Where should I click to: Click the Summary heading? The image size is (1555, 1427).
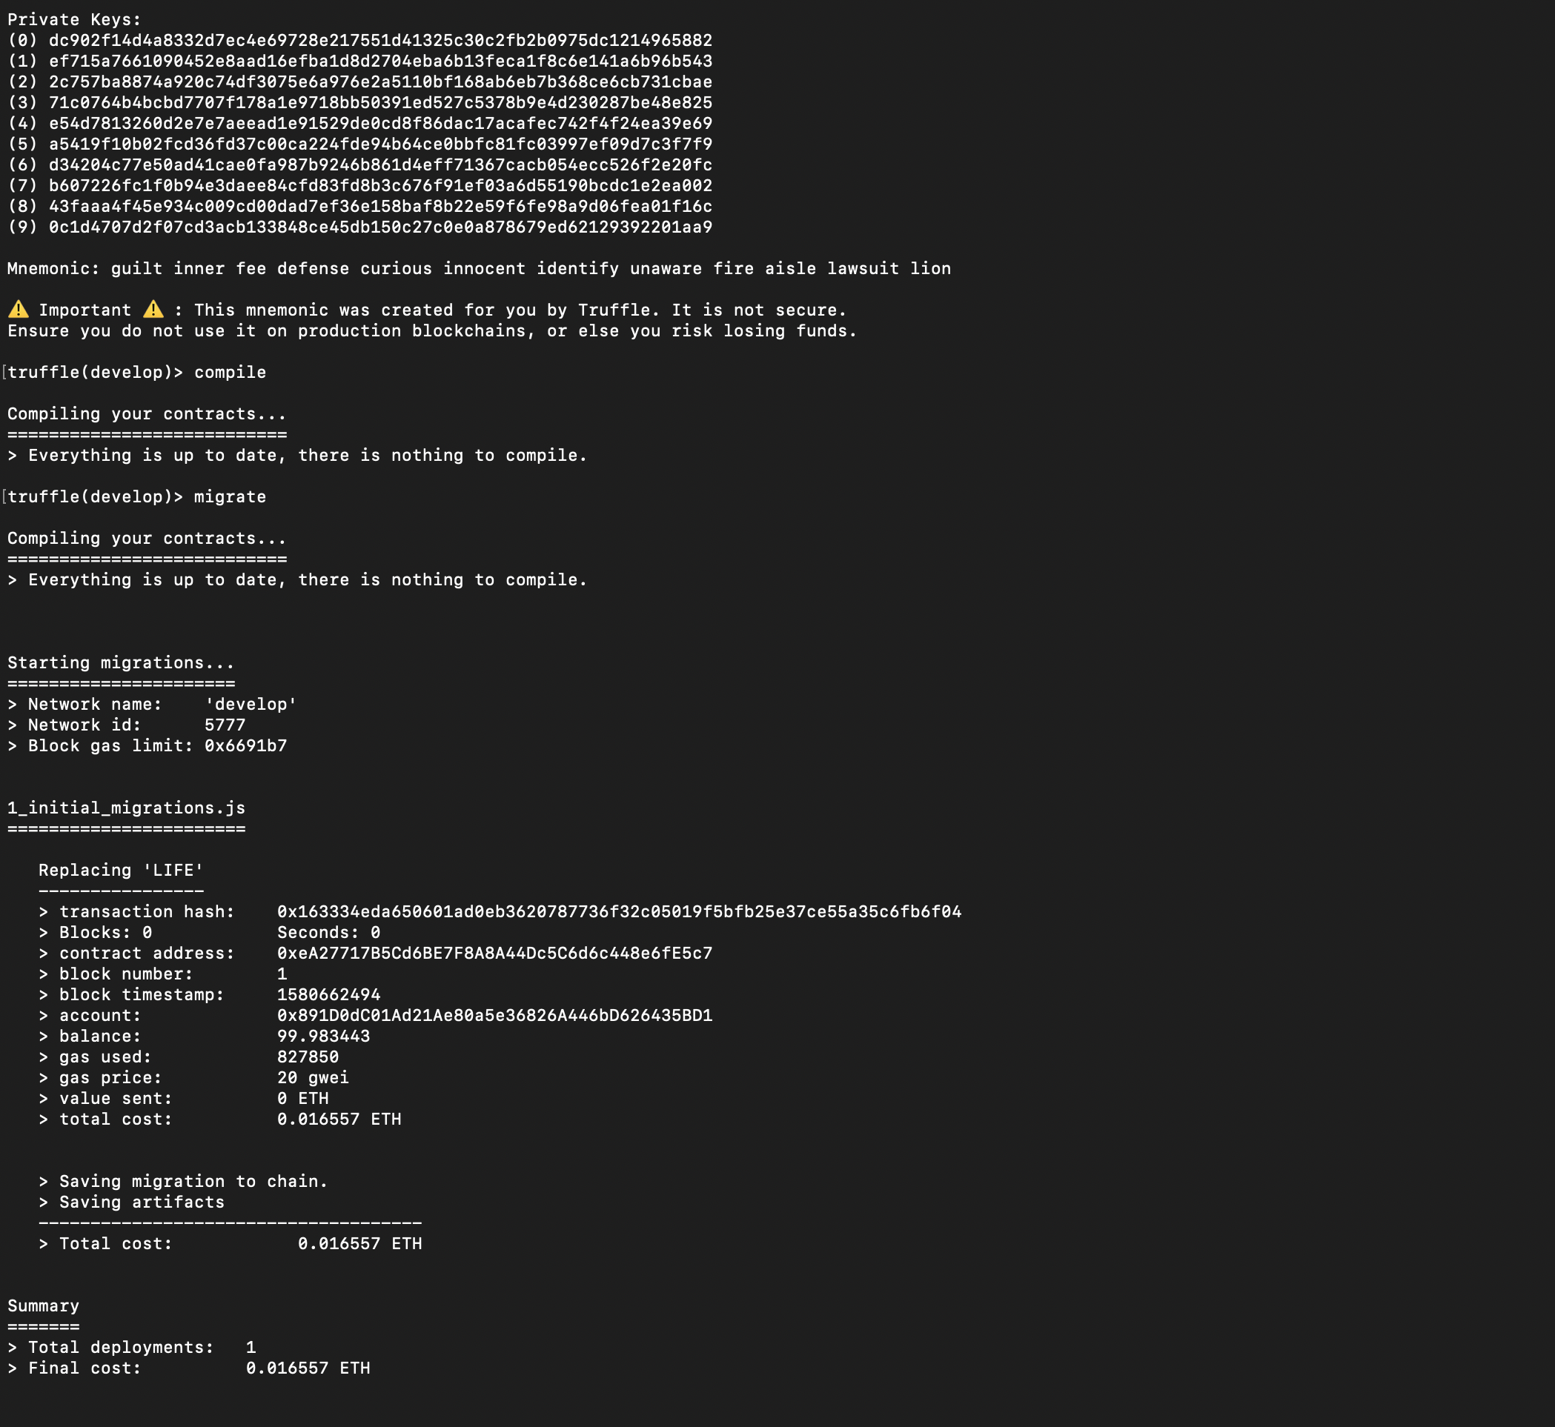(x=43, y=1305)
